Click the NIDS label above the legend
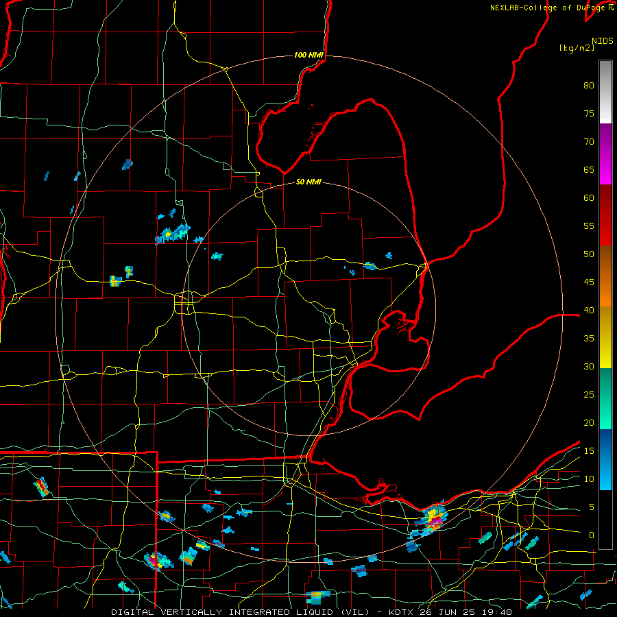The height and width of the screenshot is (617, 617). coord(602,40)
